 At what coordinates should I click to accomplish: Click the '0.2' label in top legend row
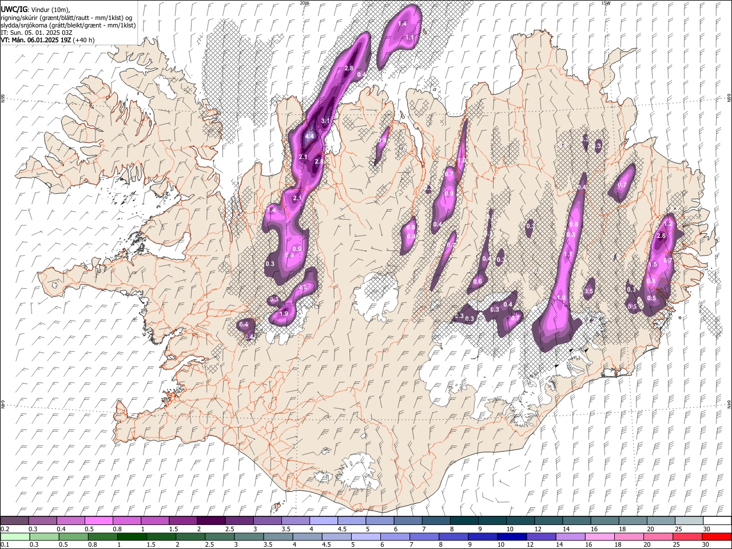coord(5,529)
